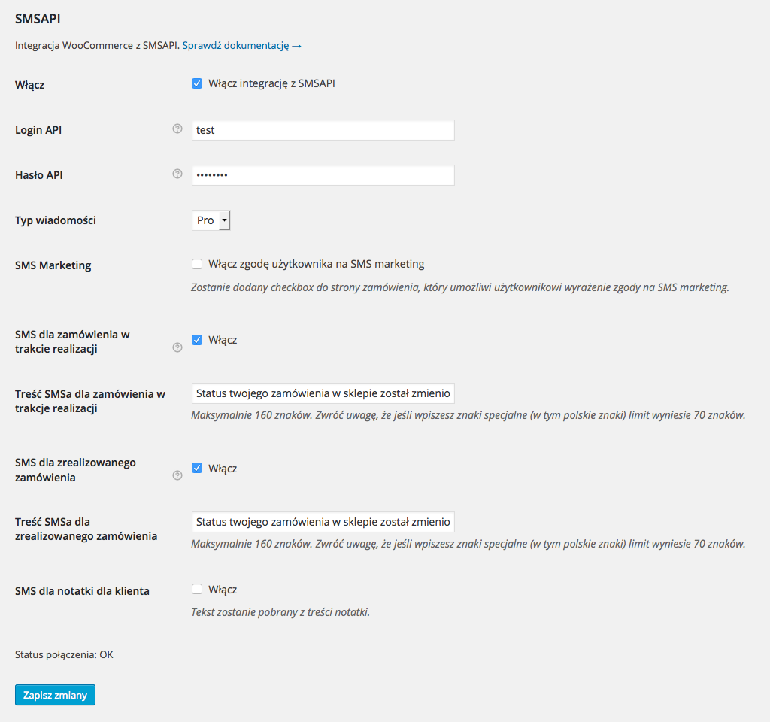Enable SMS dla notatki dla klienta
Viewport: 770px width, 722px height.
pyautogui.click(x=197, y=589)
